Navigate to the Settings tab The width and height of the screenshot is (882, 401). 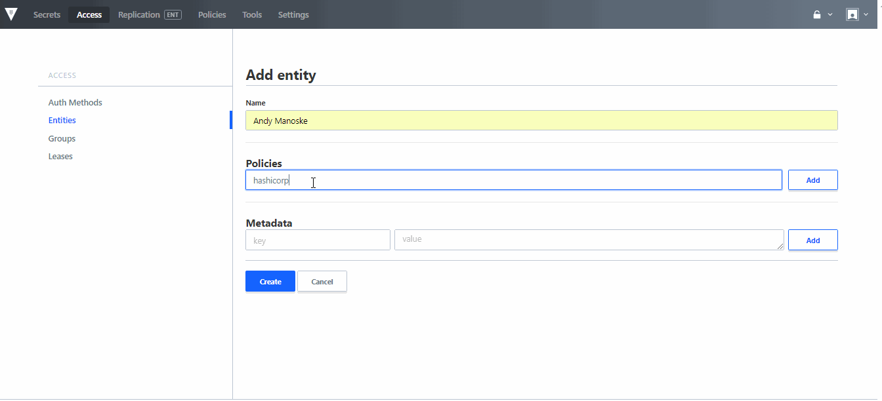(293, 14)
